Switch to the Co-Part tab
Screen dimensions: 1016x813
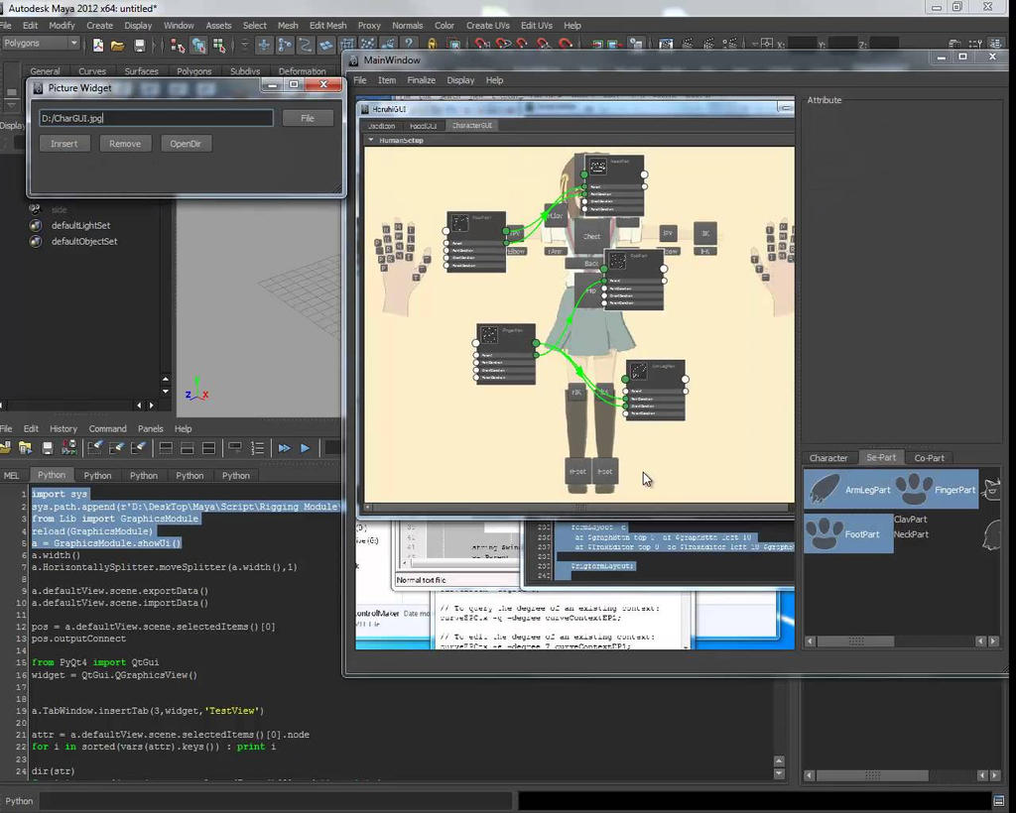(x=929, y=458)
